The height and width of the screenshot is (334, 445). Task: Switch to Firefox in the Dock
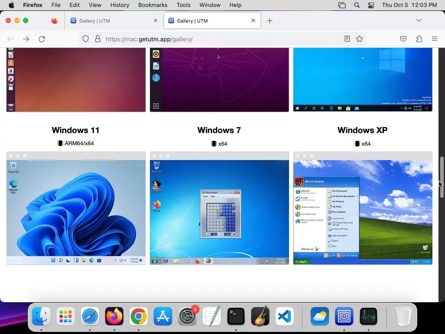click(x=114, y=316)
